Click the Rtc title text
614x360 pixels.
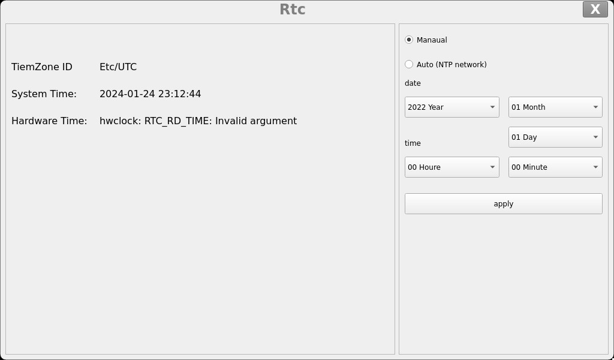click(293, 10)
